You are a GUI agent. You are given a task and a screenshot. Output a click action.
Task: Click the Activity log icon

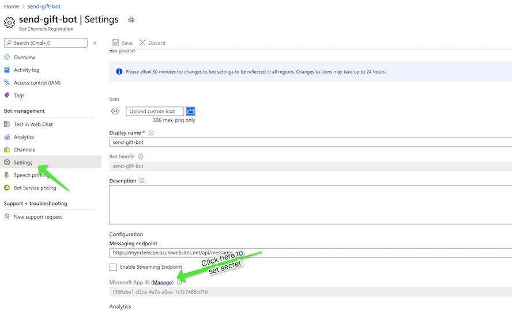pos(7,70)
